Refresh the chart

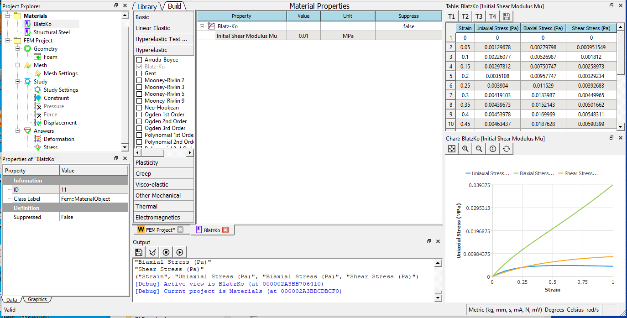tap(507, 149)
